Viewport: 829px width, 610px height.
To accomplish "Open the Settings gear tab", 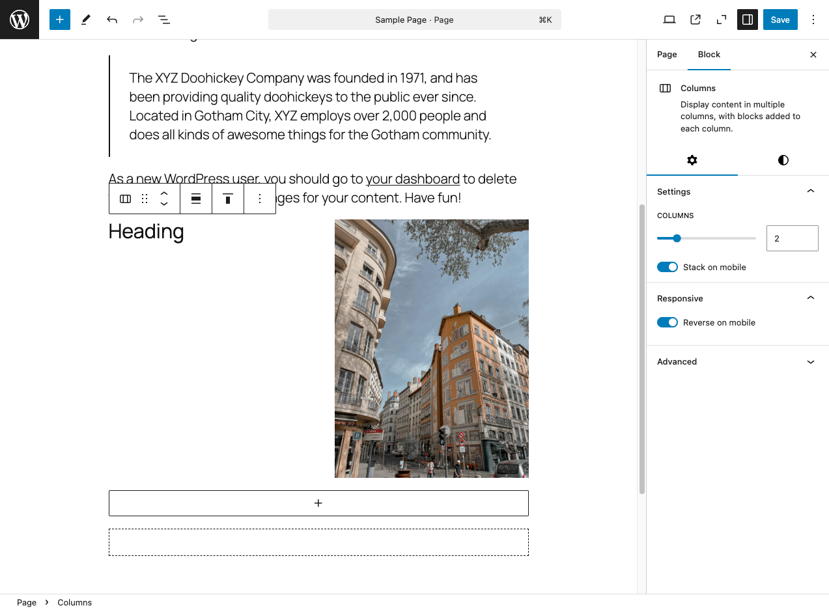I will click(x=692, y=160).
